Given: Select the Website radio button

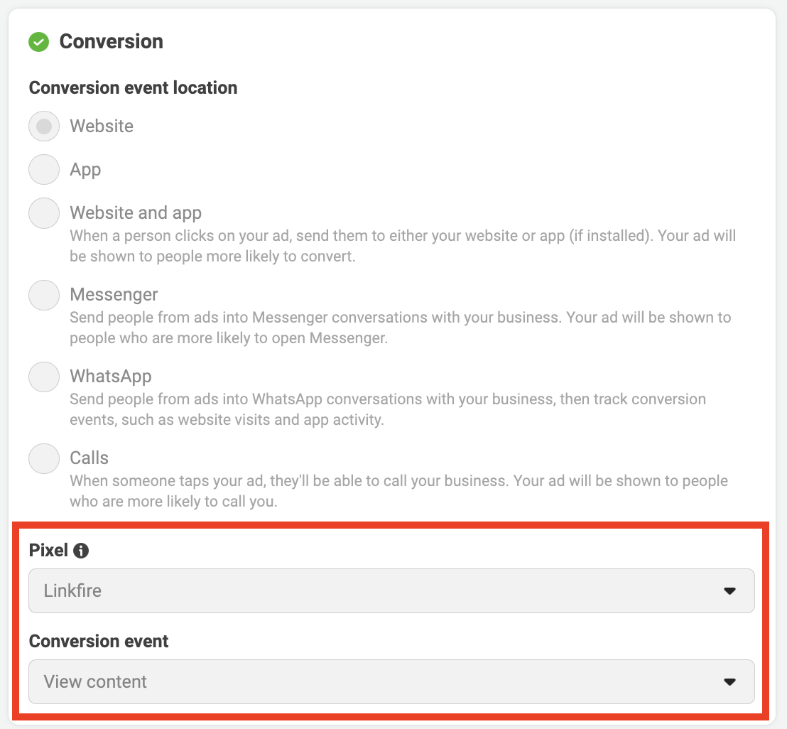Looking at the screenshot, I should coord(44,126).
